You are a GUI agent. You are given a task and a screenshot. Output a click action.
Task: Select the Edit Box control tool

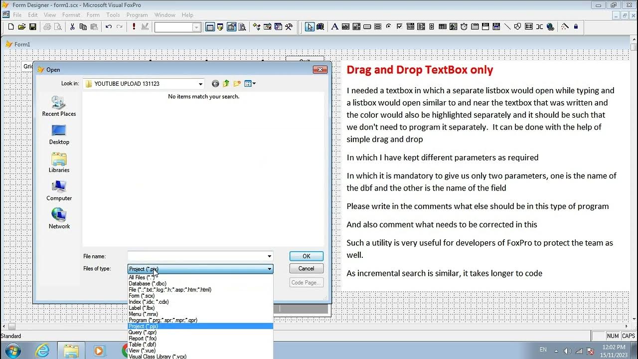point(356,27)
